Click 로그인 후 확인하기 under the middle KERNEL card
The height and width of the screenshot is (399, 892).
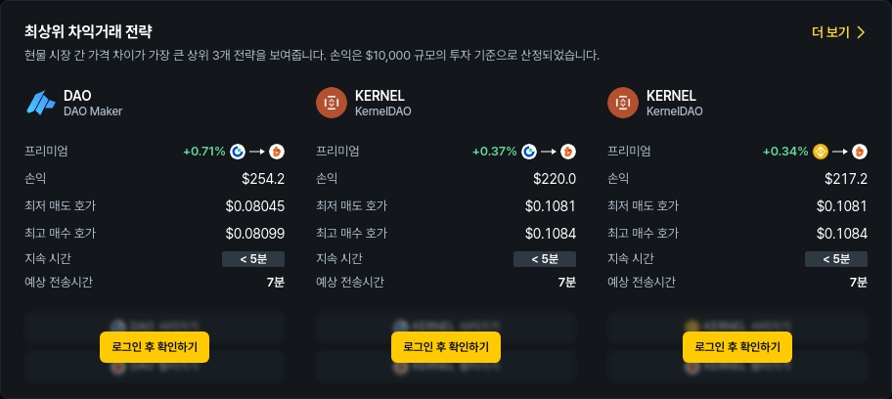[446, 346]
